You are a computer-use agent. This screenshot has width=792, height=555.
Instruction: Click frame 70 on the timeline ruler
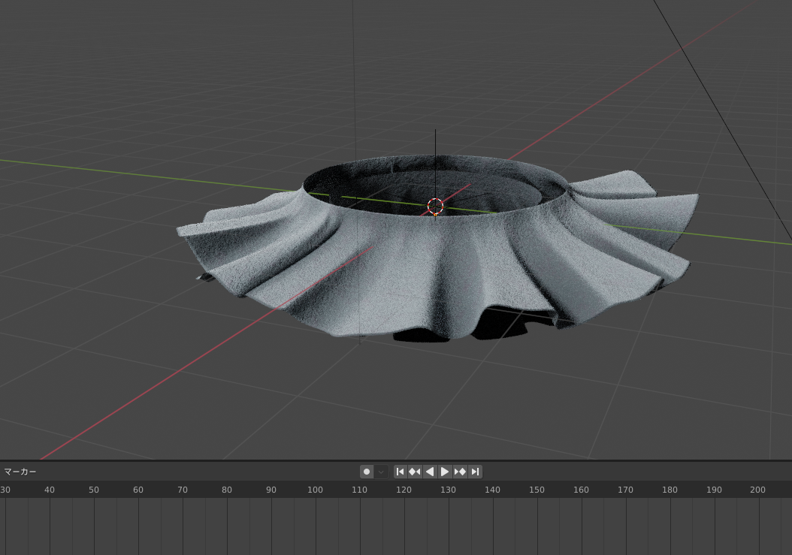[183, 490]
